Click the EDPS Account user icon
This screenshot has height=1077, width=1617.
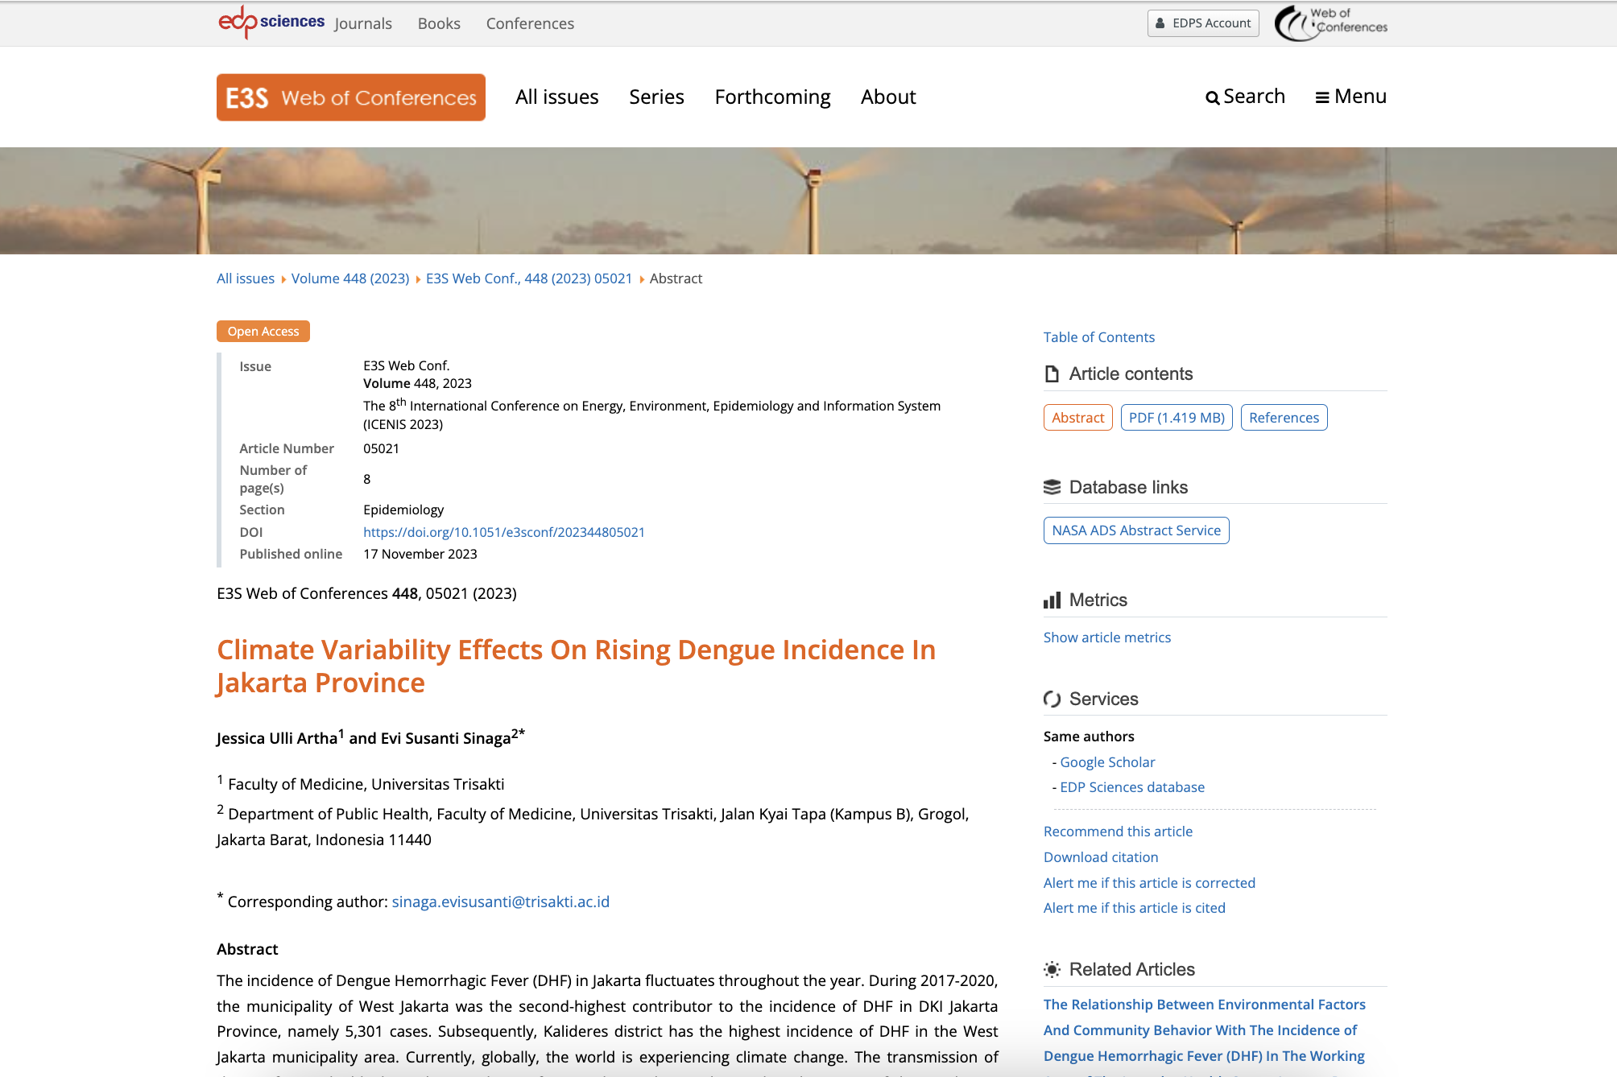click(1160, 23)
